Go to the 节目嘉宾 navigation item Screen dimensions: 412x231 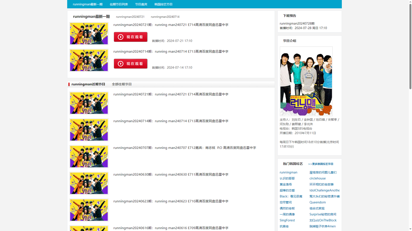pos(141,4)
